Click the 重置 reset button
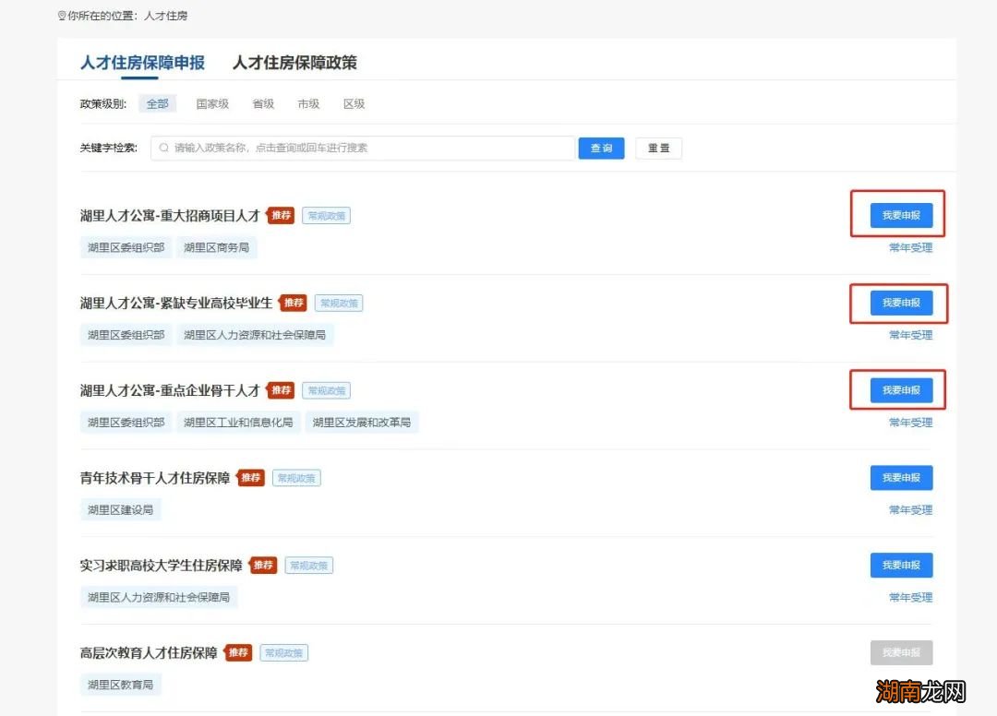Image resolution: width=997 pixels, height=716 pixels. pos(658,148)
